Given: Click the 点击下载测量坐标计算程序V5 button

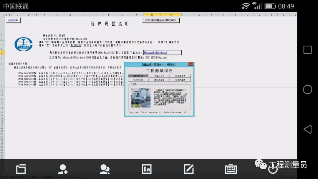Looking at the screenshot, I should pyautogui.click(x=161, y=20).
